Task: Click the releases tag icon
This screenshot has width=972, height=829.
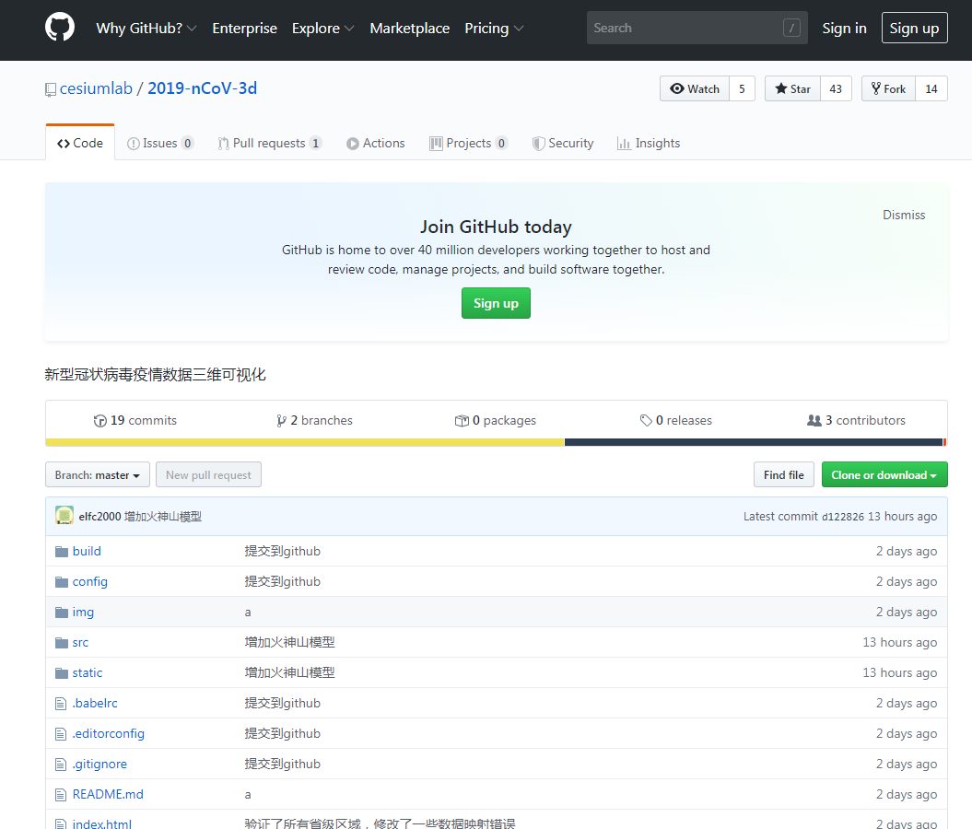Action: coord(646,421)
